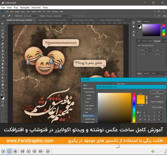Select the Gradient tool
Image resolution: width=167 pixels, height=155 pixels.
(2, 61)
